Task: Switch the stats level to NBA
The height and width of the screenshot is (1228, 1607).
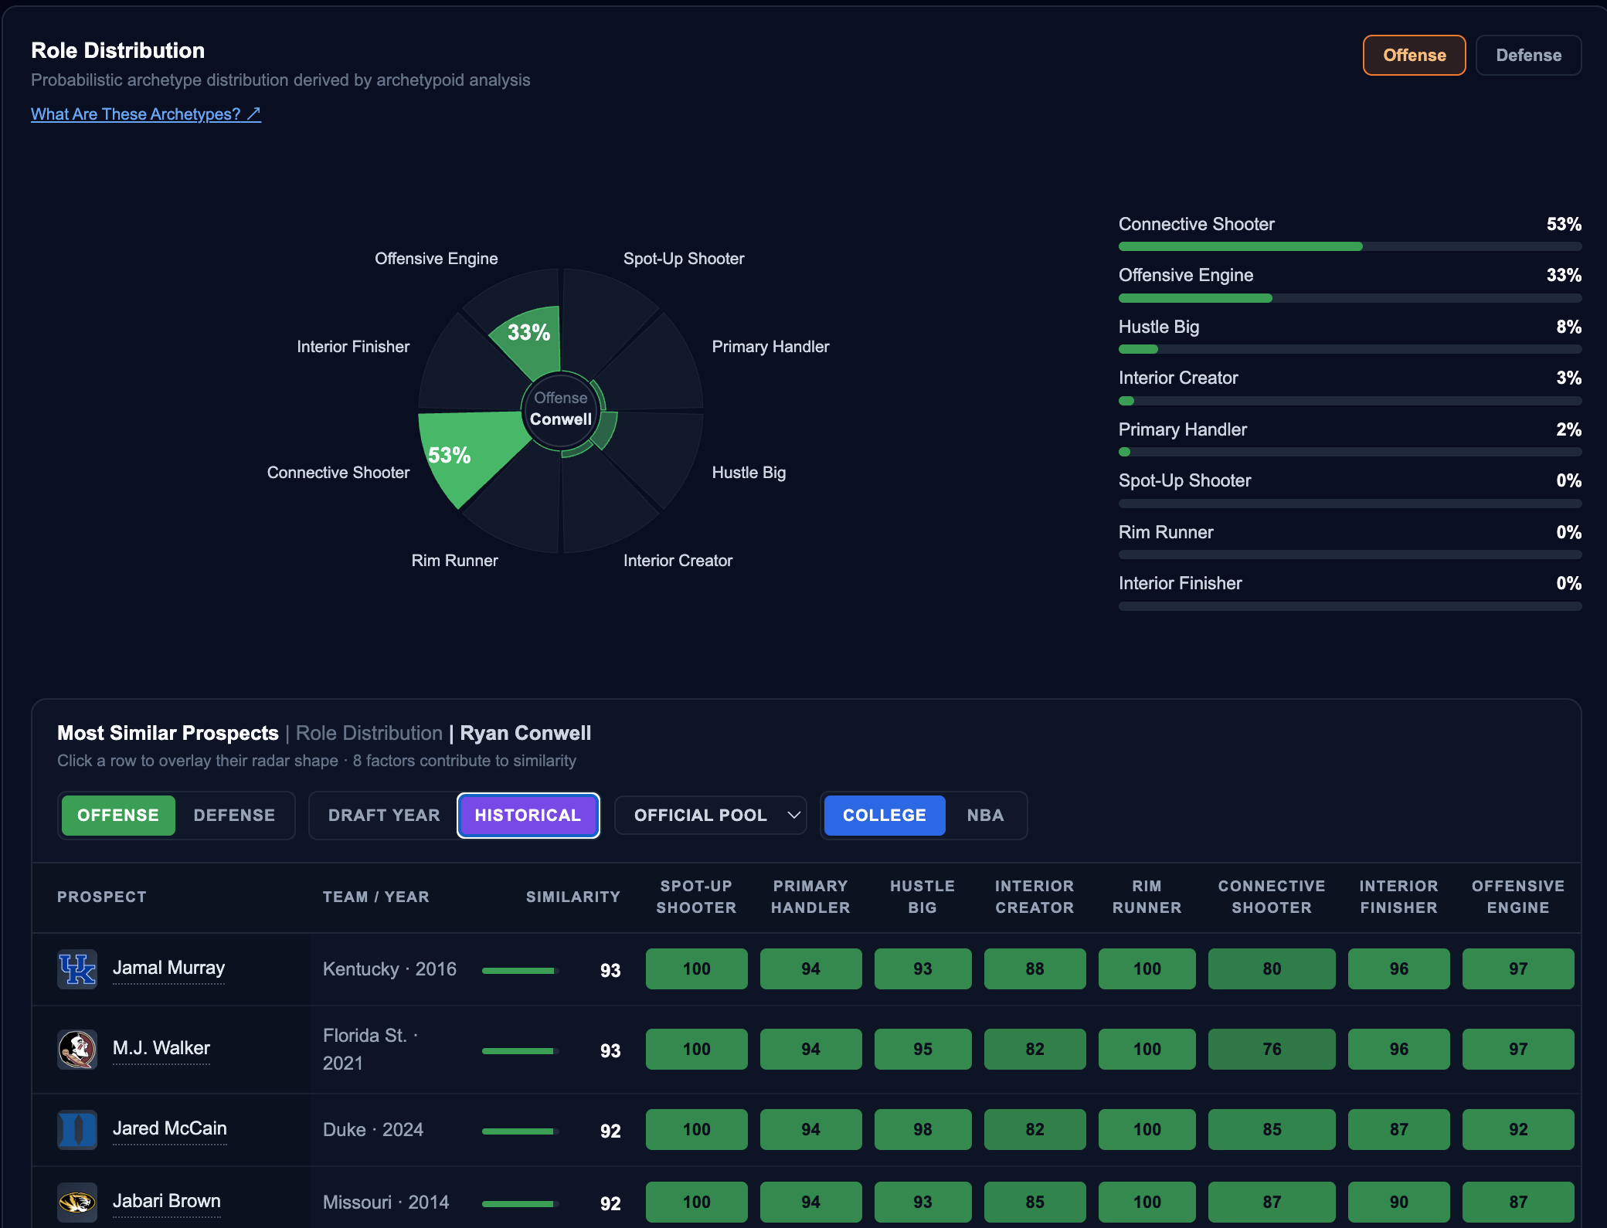Action: point(985,816)
